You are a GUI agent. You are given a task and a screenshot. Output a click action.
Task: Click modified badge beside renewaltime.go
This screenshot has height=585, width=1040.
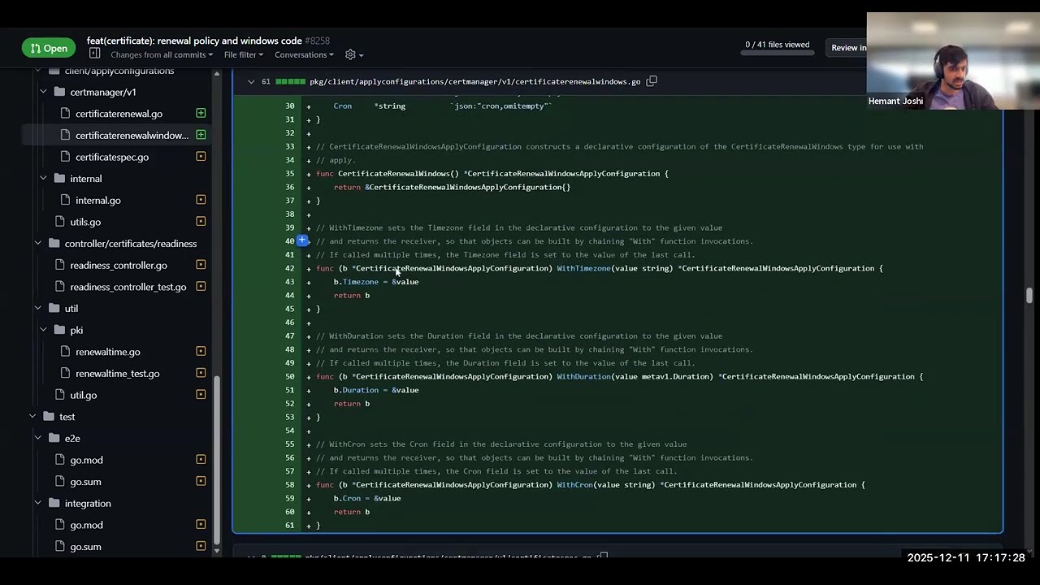click(201, 352)
